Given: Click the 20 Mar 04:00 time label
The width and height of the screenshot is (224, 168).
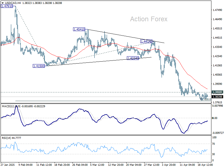Looking at the screenshot, I should pyautogui.click(x=134, y=165).
